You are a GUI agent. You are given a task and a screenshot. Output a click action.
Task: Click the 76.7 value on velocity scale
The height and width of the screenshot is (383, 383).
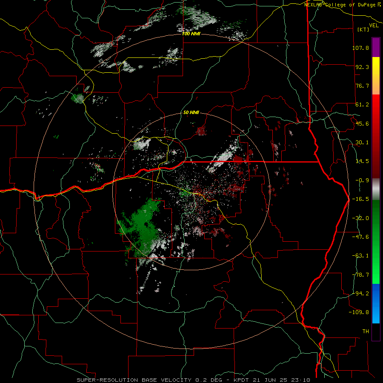coord(362,86)
